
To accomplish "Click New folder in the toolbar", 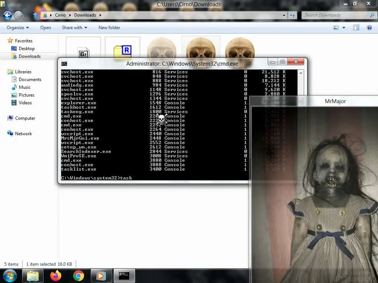I will point(109,28).
